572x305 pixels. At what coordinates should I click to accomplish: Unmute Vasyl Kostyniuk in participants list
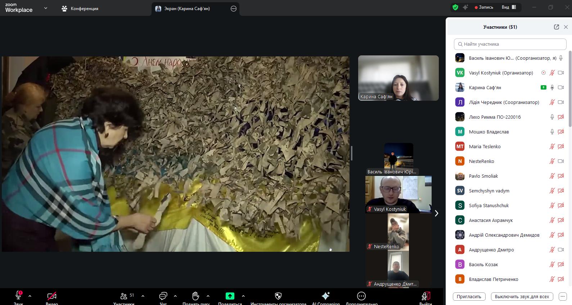tap(552, 73)
